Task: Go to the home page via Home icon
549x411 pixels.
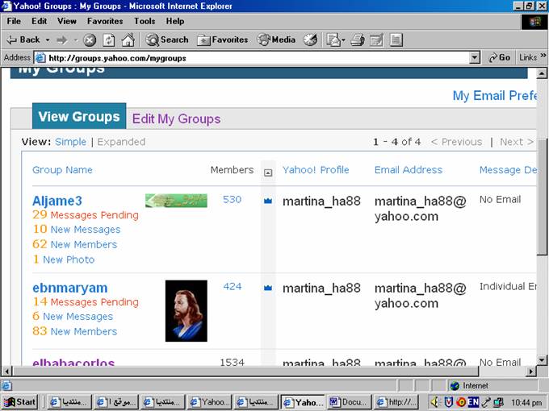Action: click(128, 39)
